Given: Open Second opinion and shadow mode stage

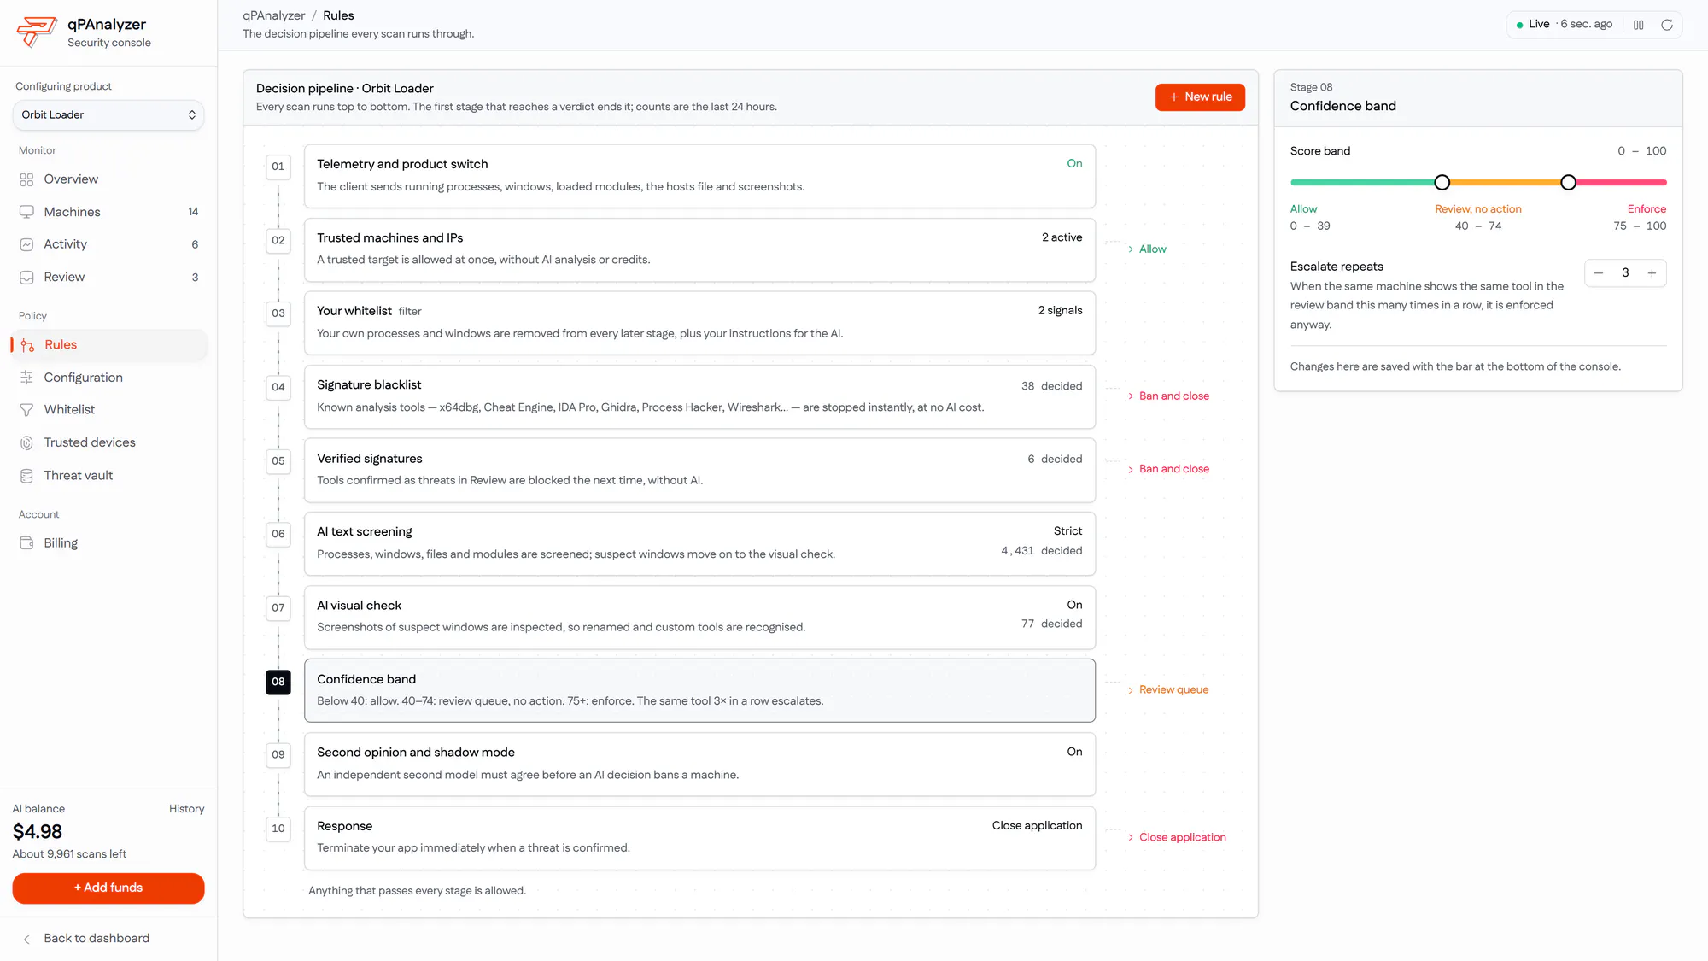Looking at the screenshot, I should click(x=699, y=765).
